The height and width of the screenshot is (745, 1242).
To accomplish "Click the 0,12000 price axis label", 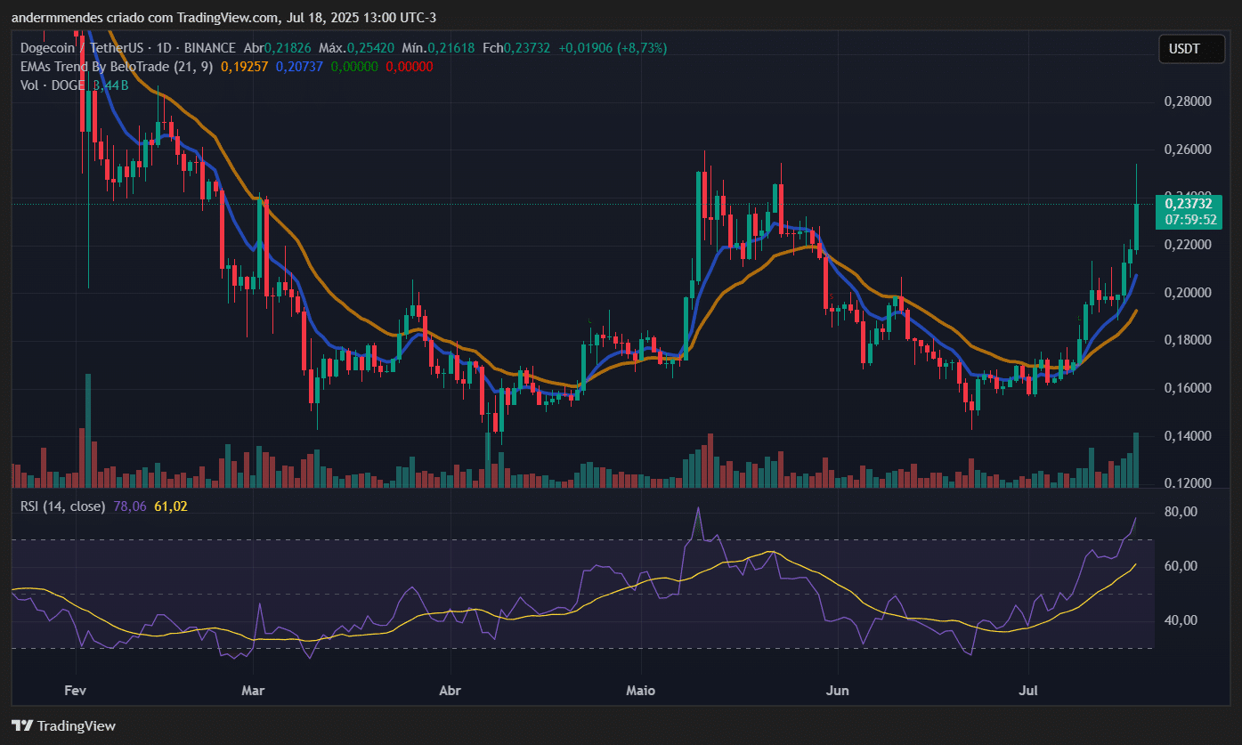I will click(x=1188, y=483).
